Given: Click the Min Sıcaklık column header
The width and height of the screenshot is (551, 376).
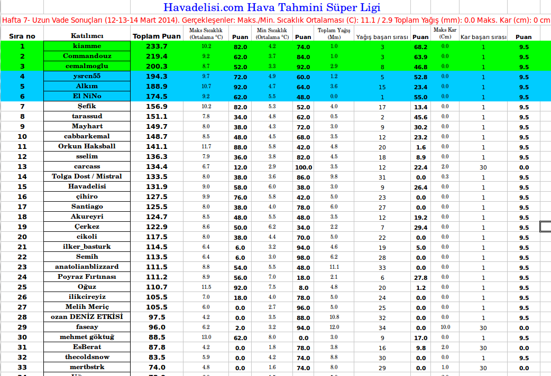Looking at the screenshot, I should pyautogui.click(x=272, y=34).
